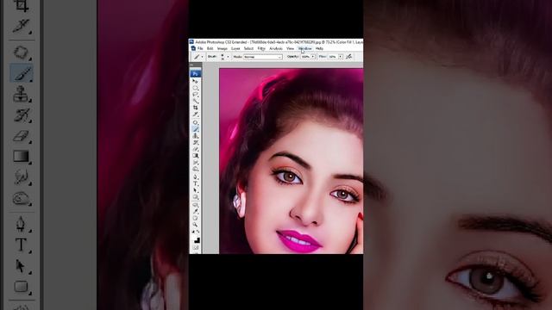Image resolution: width=552 pixels, height=310 pixels.
Task: Click the Photoshop title bar
Action: [x=276, y=42]
